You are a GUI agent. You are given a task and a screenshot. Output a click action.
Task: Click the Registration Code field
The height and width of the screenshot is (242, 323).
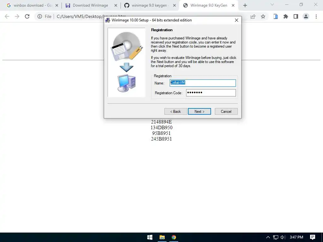pyautogui.click(x=211, y=93)
